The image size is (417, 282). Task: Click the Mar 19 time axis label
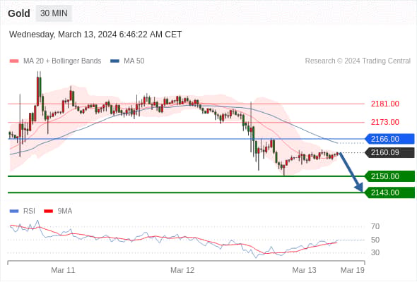353,270
